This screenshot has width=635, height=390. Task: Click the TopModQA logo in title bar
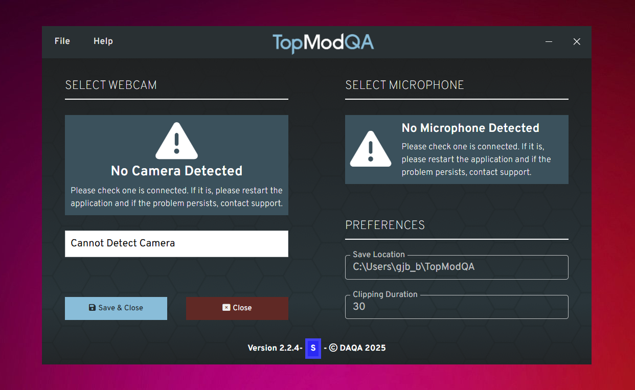(323, 43)
